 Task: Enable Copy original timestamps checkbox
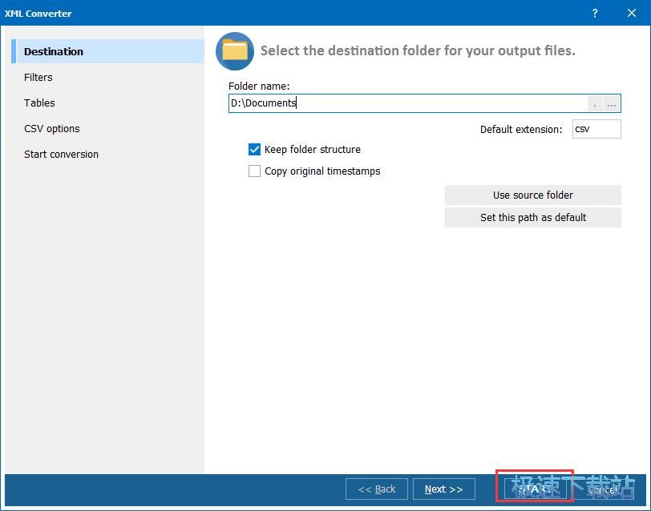255,171
